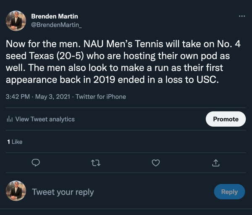
Task: Click the analytics bar chart icon
Action: (x=10, y=119)
